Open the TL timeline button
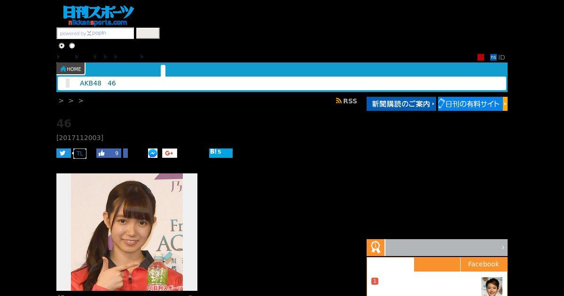Screen dimensions: 564x296 [x=80, y=153]
